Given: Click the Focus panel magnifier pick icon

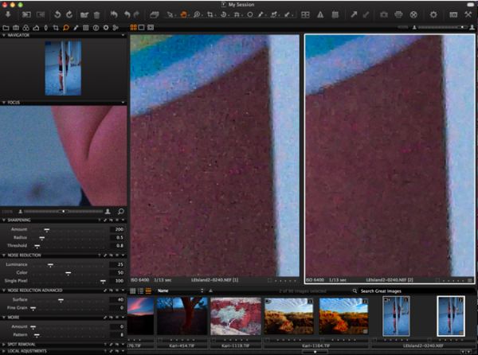Looking at the screenshot, I should pyautogui.click(x=121, y=211).
